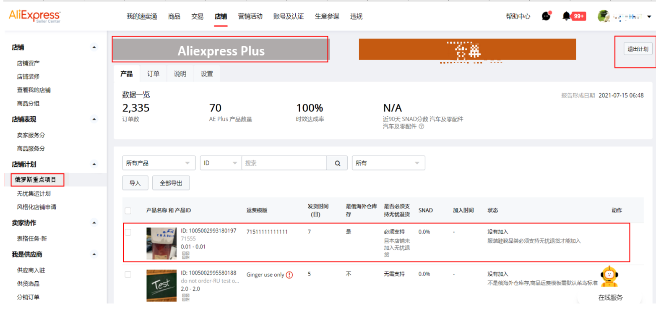
Task: Open the 所有产品 dropdown filter
Action: (x=159, y=163)
